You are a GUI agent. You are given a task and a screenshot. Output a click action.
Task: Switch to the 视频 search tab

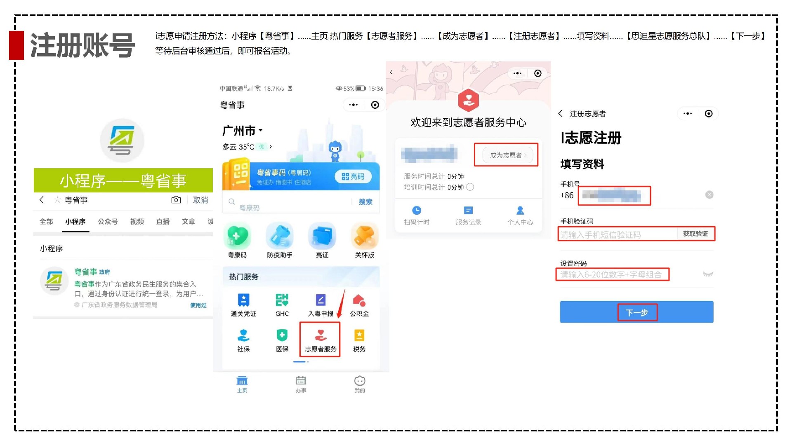pos(137,222)
